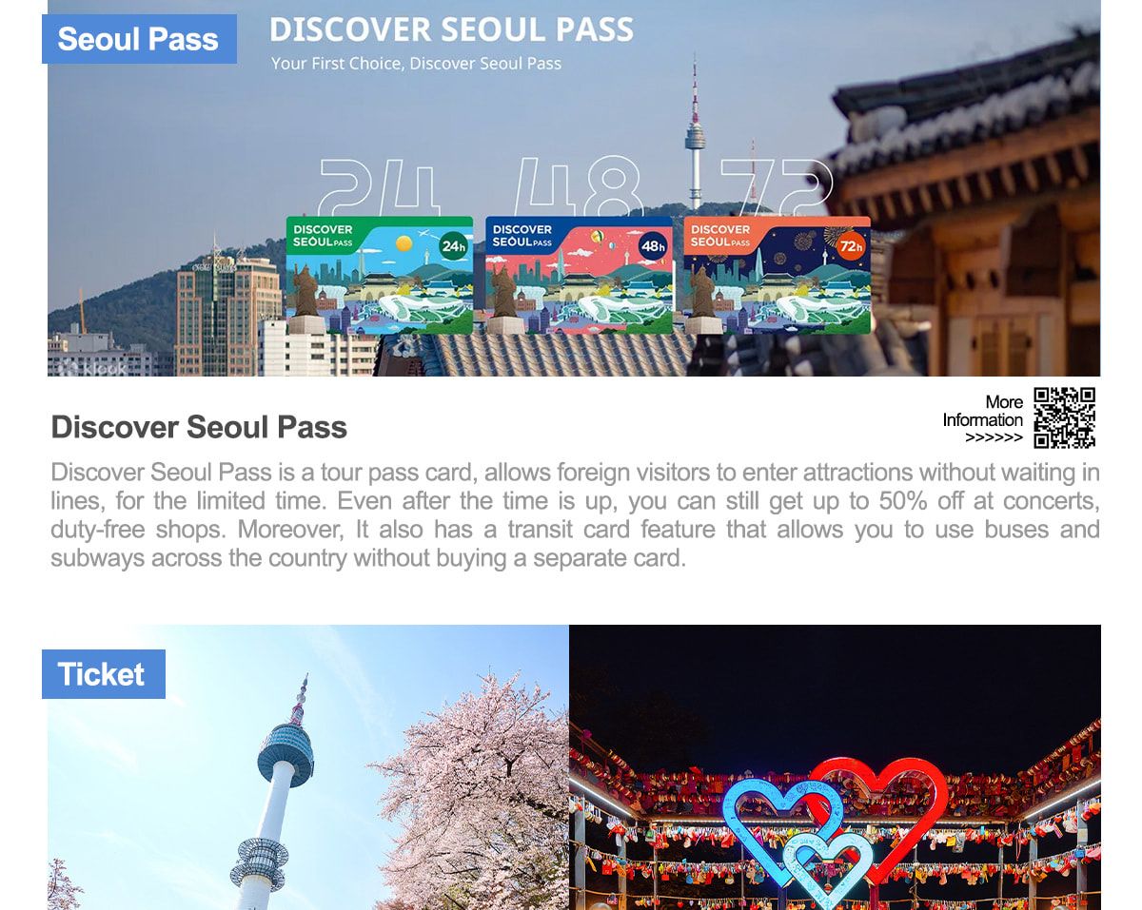Click the DISCOVER SEOUL PASS banner title
Viewport: 1142px width, 910px height.
click(451, 29)
